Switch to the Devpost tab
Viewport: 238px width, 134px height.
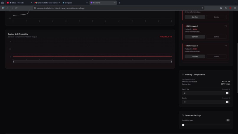(74, 3)
